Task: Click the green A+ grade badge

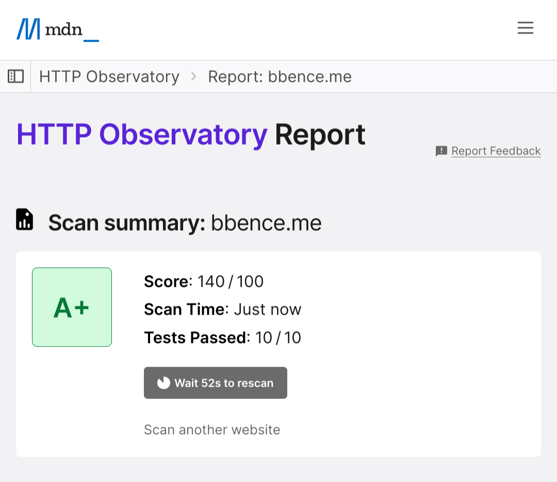Action: (x=72, y=307)
